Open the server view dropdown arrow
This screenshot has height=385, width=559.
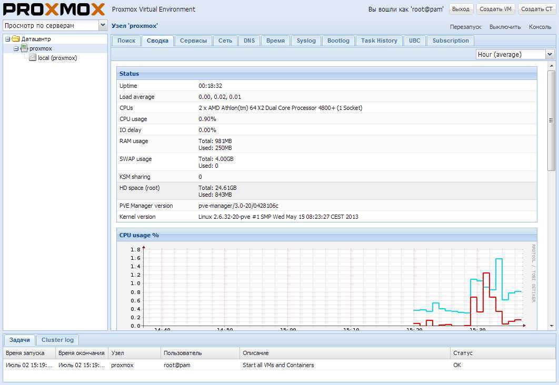pos(103,25)
